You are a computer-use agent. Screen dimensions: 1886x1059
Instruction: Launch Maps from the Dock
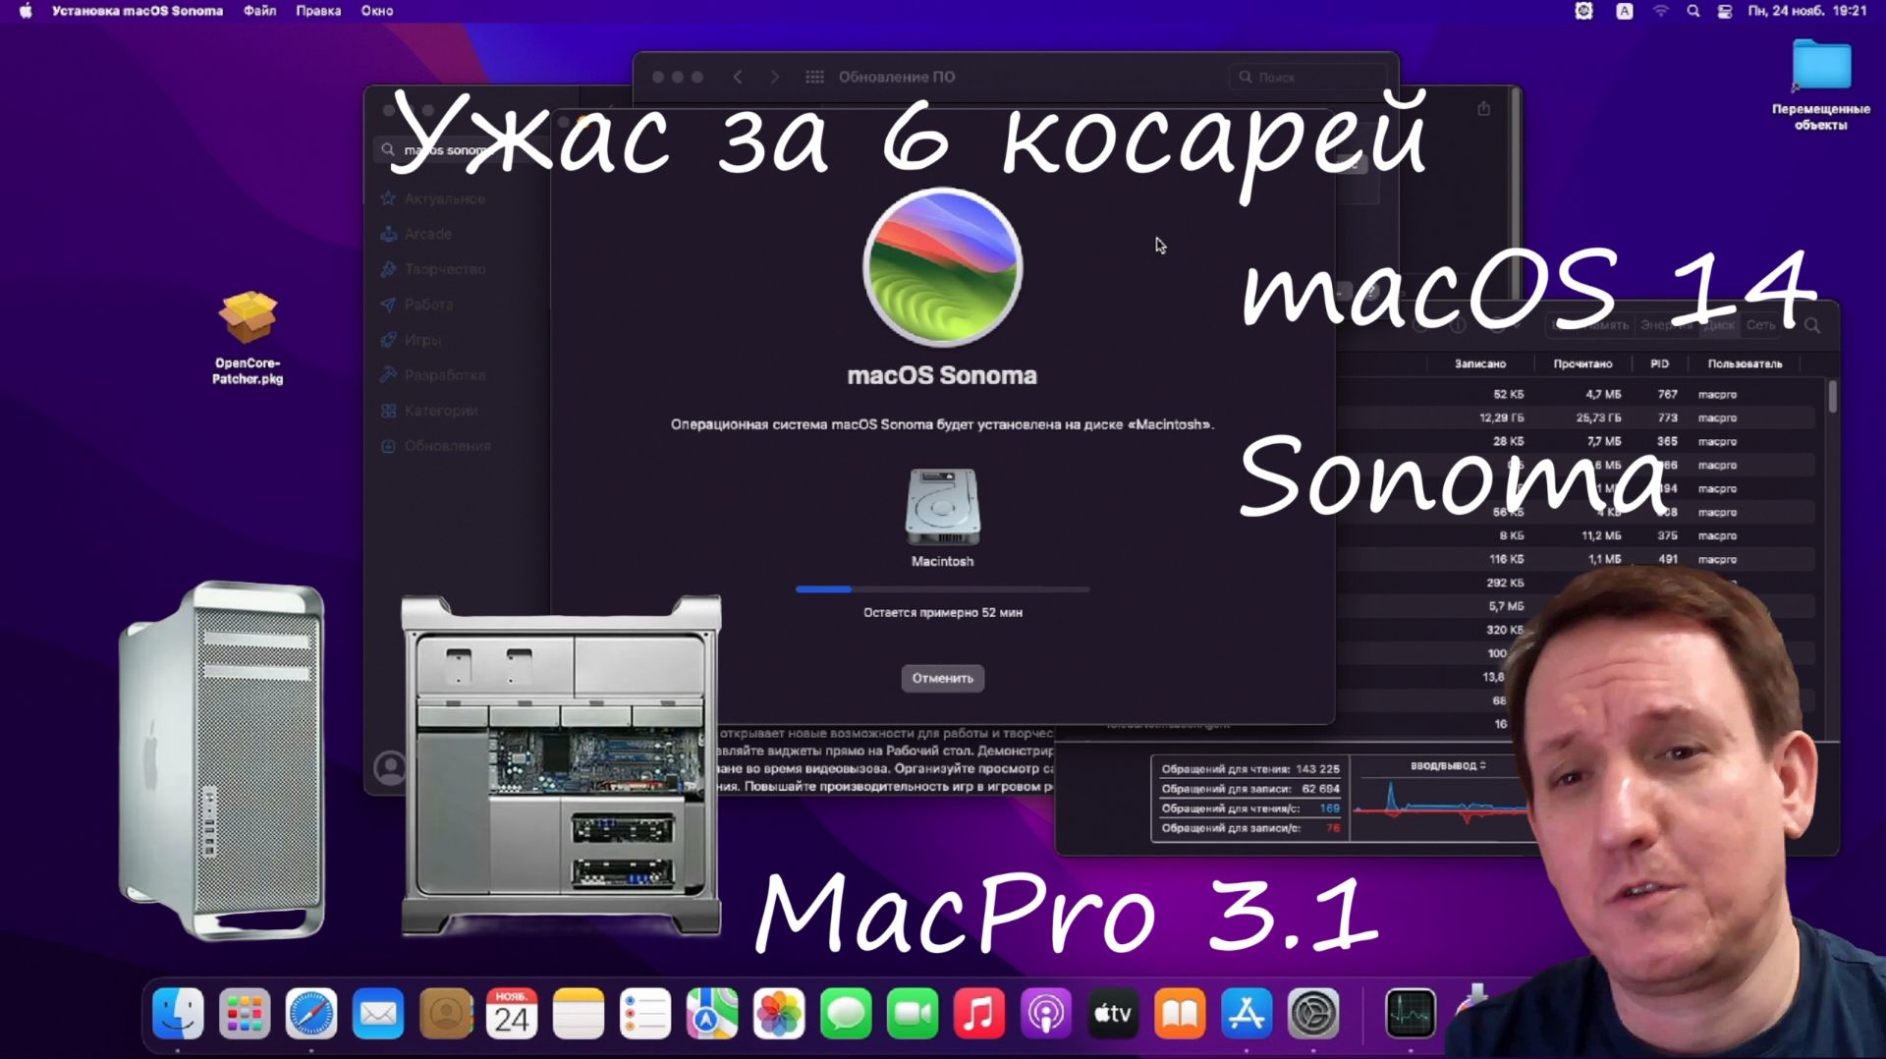click(x=712, y=1014)
